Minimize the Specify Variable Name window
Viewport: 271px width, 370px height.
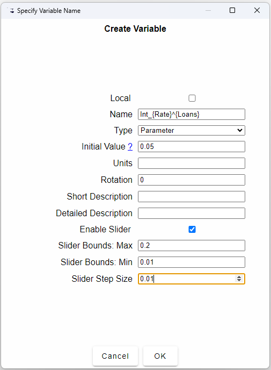pyautogui.click(x=208, y=10)
